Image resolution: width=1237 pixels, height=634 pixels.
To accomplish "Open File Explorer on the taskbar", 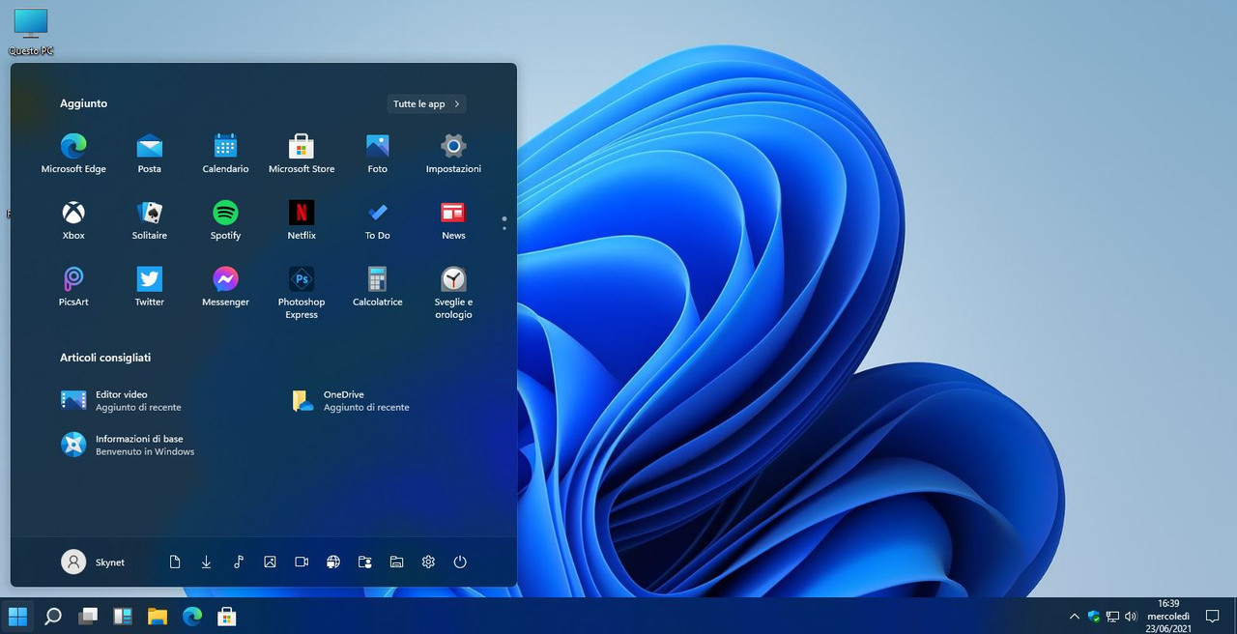I will (158, 616).
